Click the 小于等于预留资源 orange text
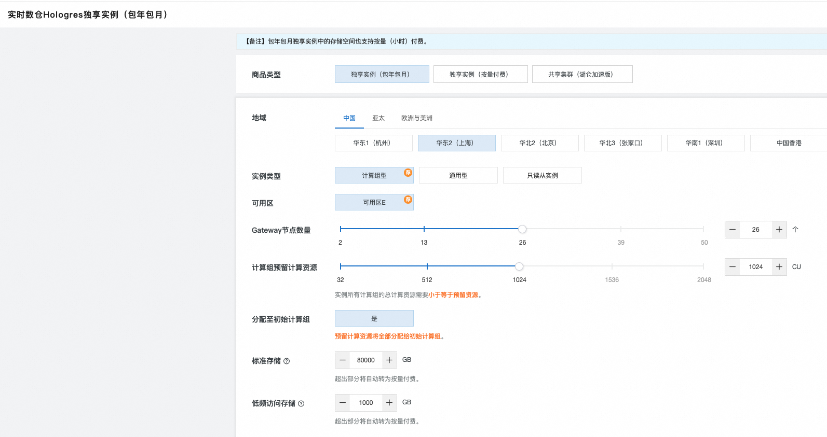The image size is (827, 437). (453, 295)
